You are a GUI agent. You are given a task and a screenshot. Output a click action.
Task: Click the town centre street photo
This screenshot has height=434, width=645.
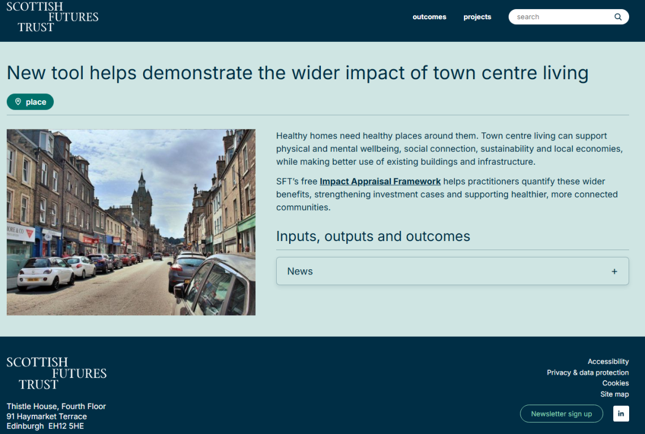pyautogui.click(x=131, y=222)
